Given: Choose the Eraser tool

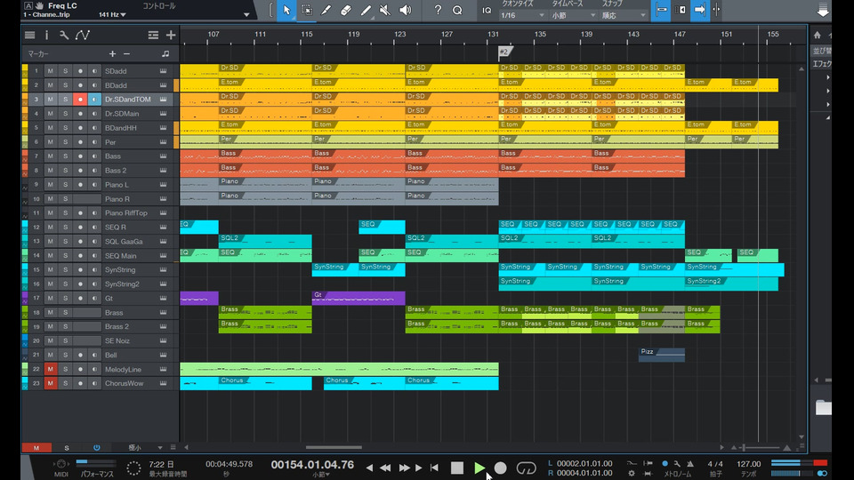Looking at the screenshot, I should click(345, 11).
